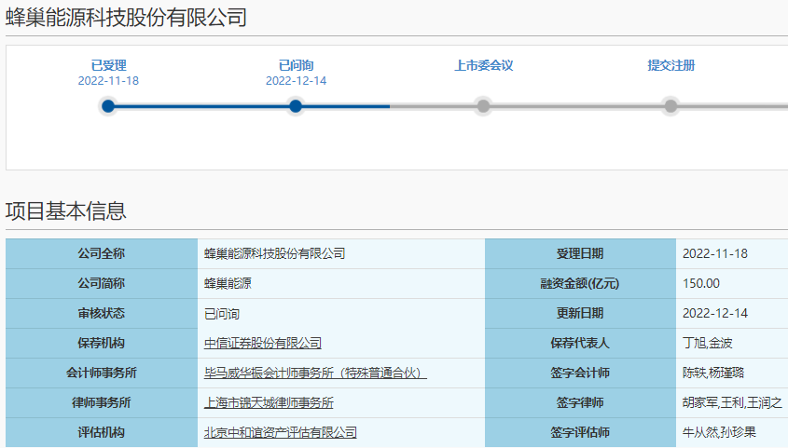Select the 提交注册 gray timeline dot
788x448 pixels.
[x=670, y=106]
